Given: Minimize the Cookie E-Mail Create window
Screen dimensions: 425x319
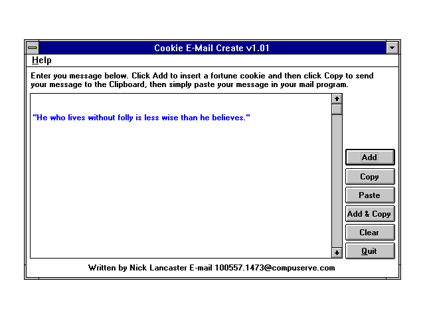Looking at the screenshot, I should 392,48.
